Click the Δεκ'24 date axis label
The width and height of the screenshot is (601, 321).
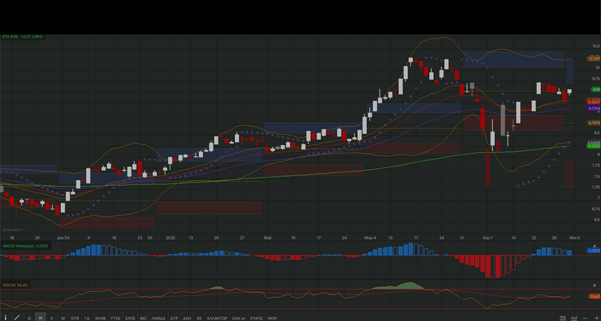63,238
